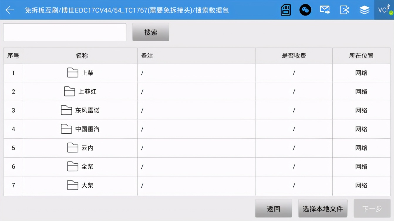Select the 全柴 name text
Screen dimensions: 394x221
tap(87, 167)
